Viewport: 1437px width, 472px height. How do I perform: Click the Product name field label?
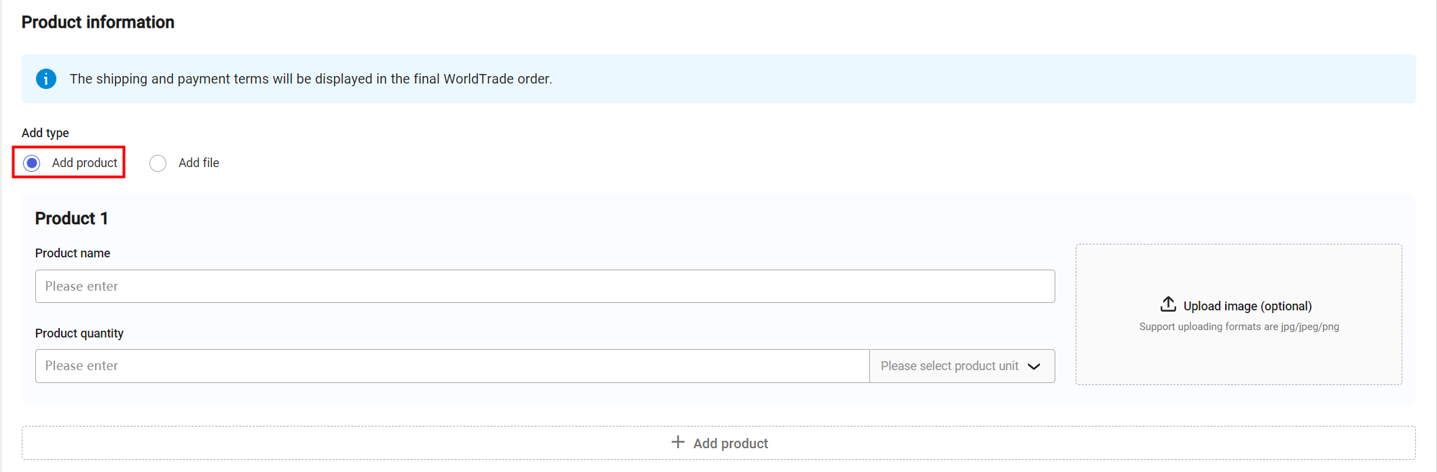pyautogui.click(x=73, y=253)
